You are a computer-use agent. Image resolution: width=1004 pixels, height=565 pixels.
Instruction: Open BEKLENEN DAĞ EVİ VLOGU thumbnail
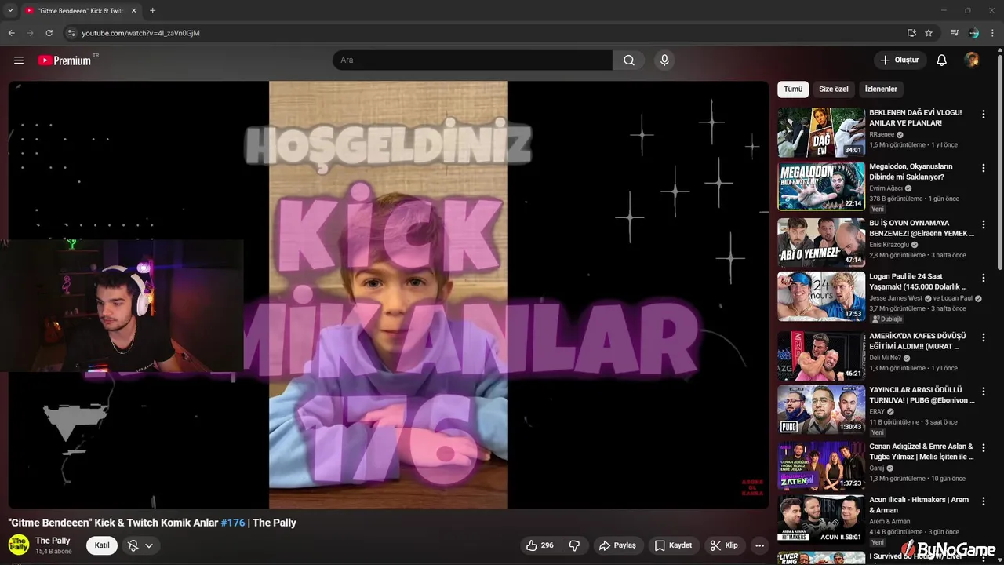[x=821, y=133]
